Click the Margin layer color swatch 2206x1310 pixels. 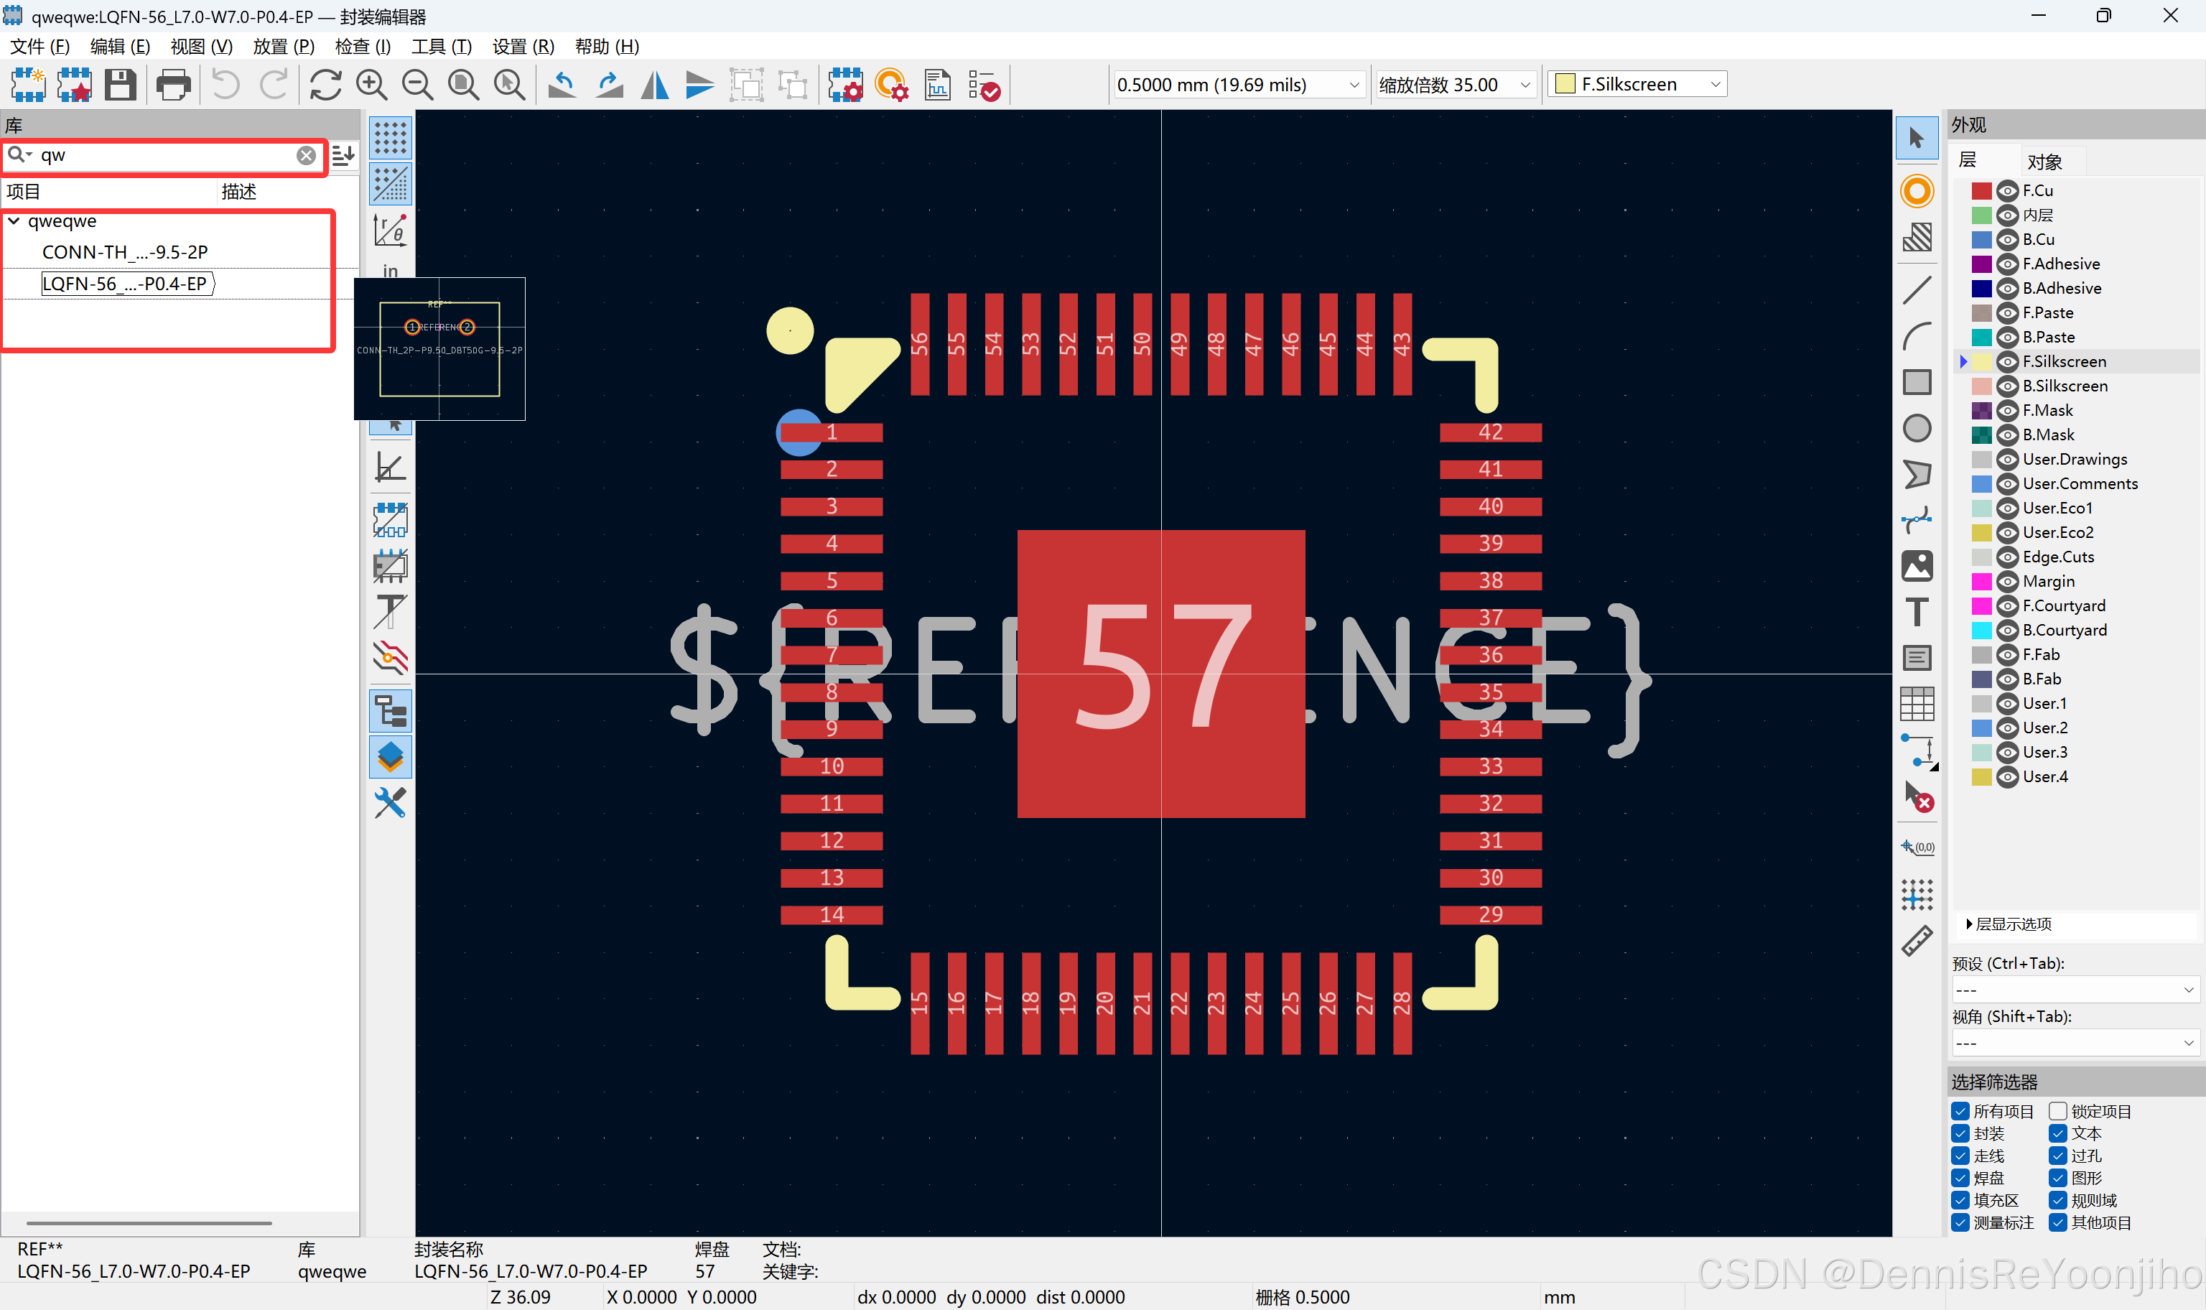tap(1981, 582)
